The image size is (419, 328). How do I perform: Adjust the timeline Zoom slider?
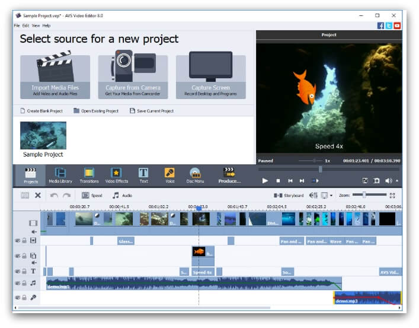pos(364,195)
